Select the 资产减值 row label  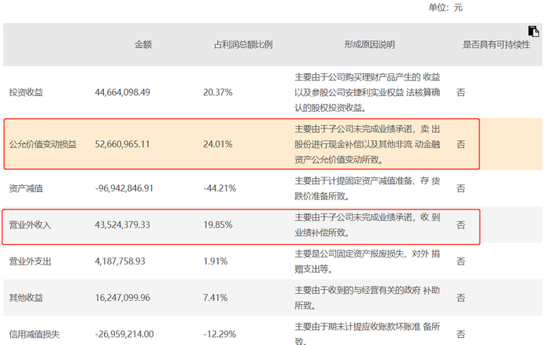coord(26,188)
